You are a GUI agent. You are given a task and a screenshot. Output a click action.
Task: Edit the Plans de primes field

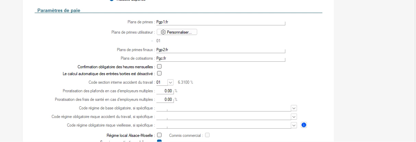coord(221,22)
